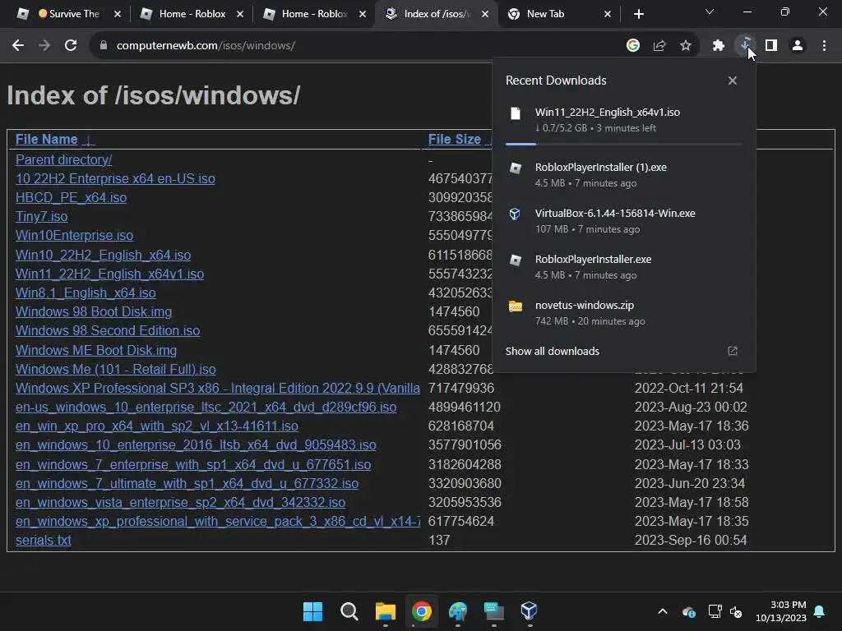Image resolution: width=842 pixels, height=631 pixels.
Task: Share this page icon
Action: (659, 46)
